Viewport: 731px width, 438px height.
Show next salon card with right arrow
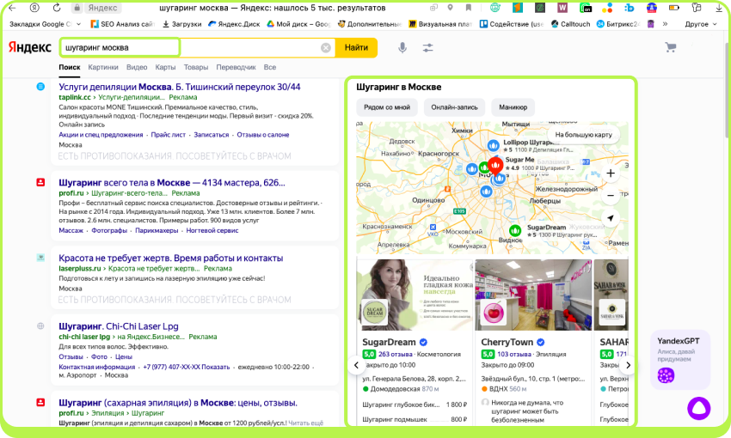pyautogui.click(x=628, y=365)
